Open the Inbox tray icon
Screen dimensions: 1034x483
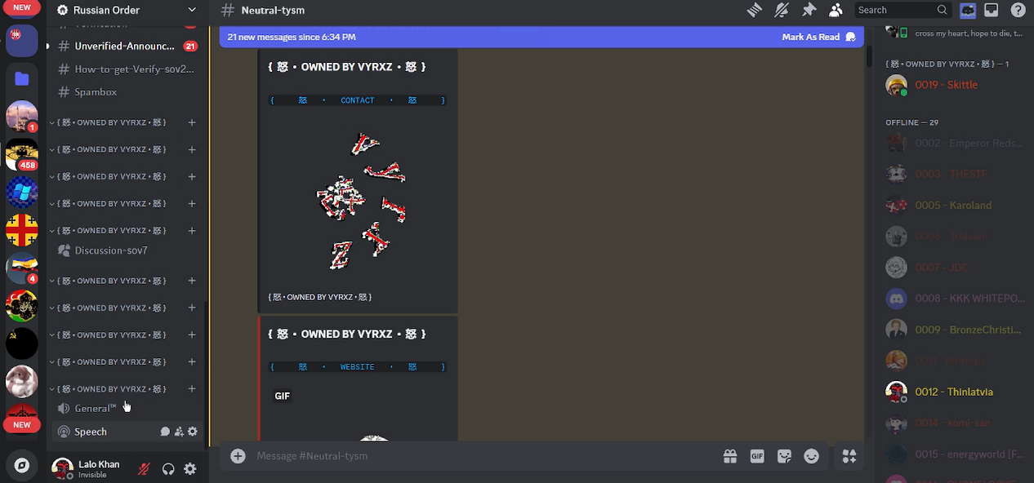[991, 10]
